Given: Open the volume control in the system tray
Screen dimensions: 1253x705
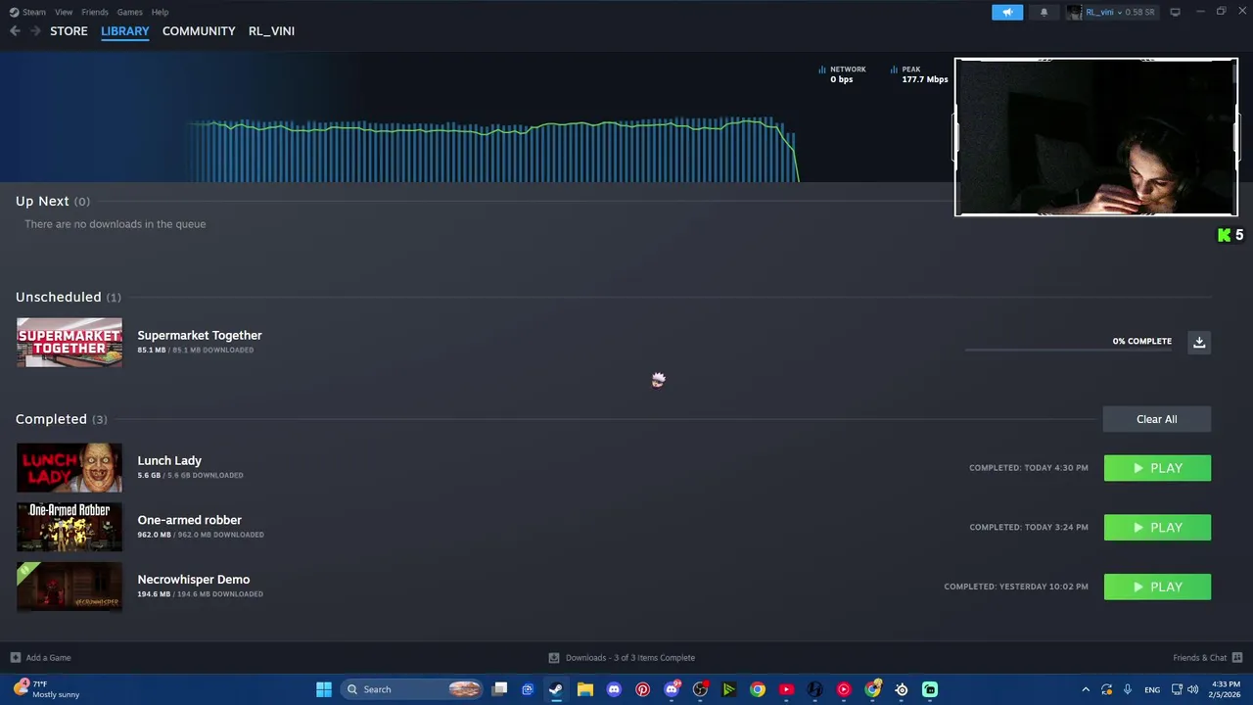Looking at the screenshot, I should [1192, 689].
